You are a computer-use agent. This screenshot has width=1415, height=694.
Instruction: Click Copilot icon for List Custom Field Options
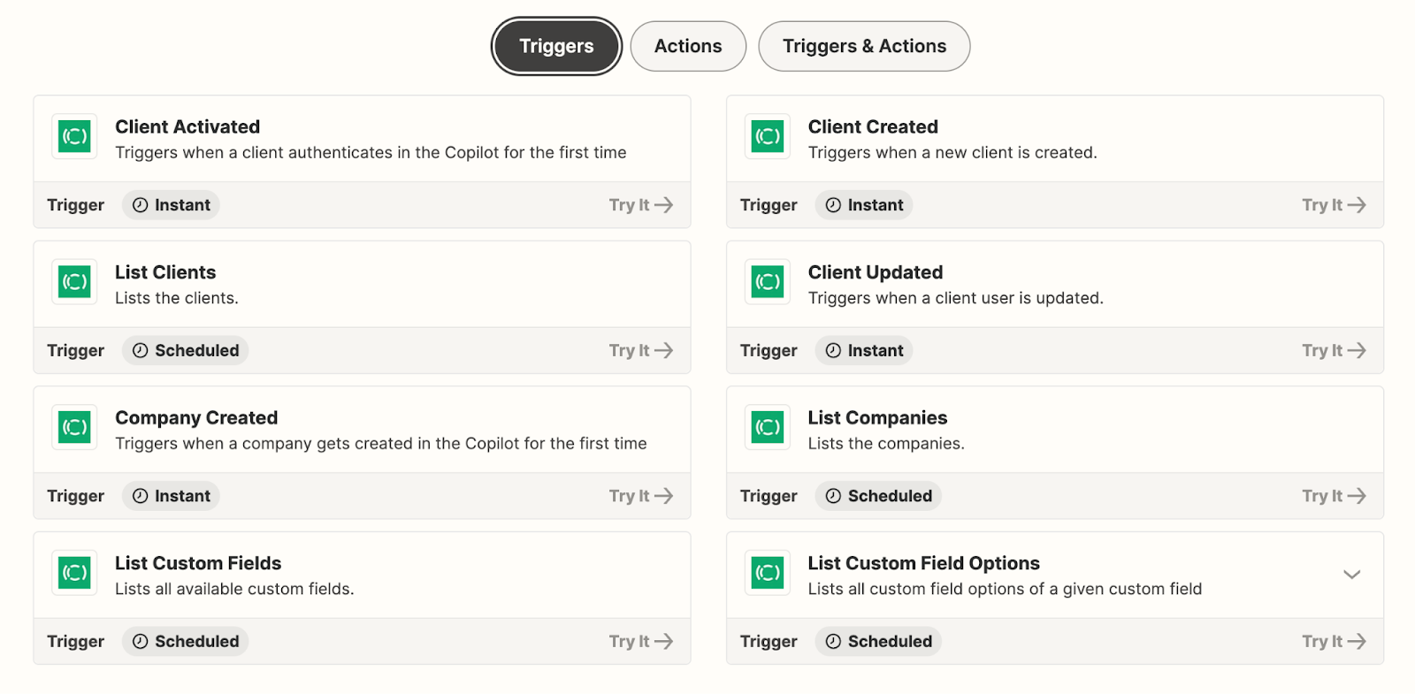click(x=768, y=573)
